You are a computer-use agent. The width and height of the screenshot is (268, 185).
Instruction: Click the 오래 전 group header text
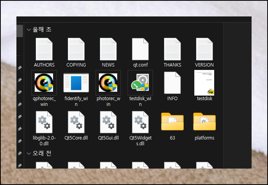(42, 153)
